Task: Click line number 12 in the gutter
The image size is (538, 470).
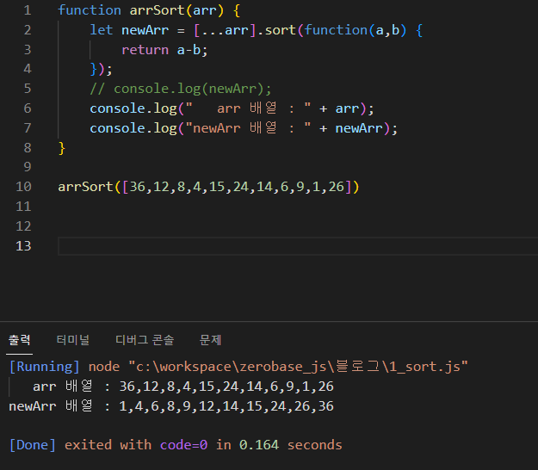Action: click(x=24, y=226)
